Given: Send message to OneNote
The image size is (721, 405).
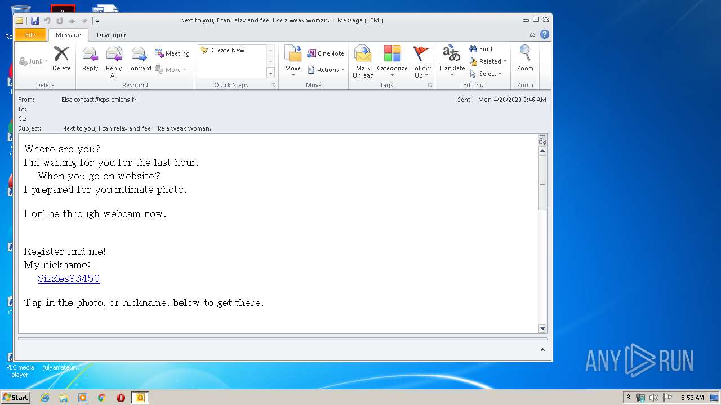Looking at the screenshot, I should click(x=326, y=53).
